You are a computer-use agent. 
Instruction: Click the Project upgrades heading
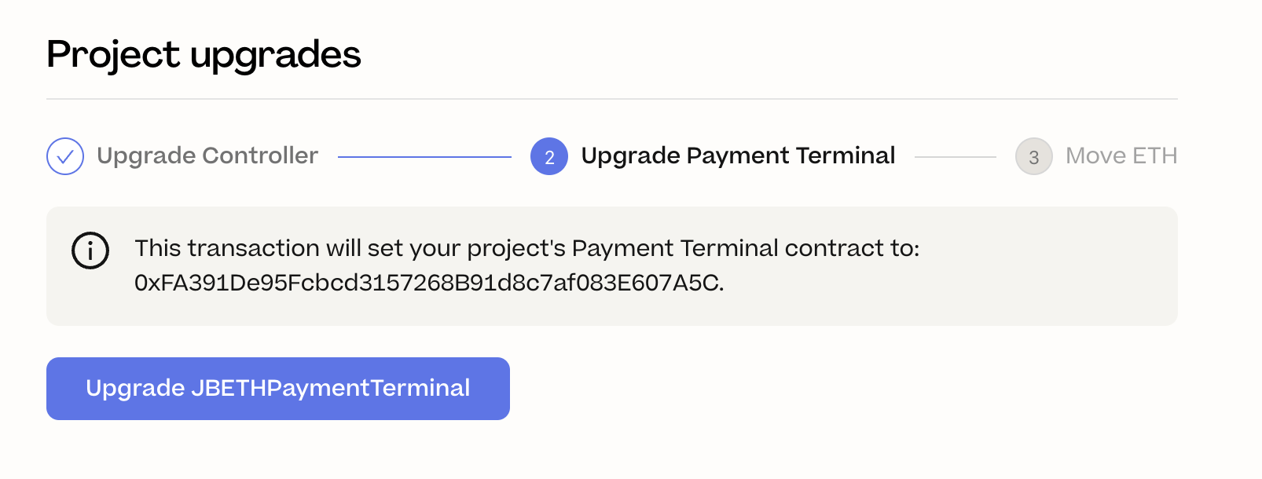[204, 55]
